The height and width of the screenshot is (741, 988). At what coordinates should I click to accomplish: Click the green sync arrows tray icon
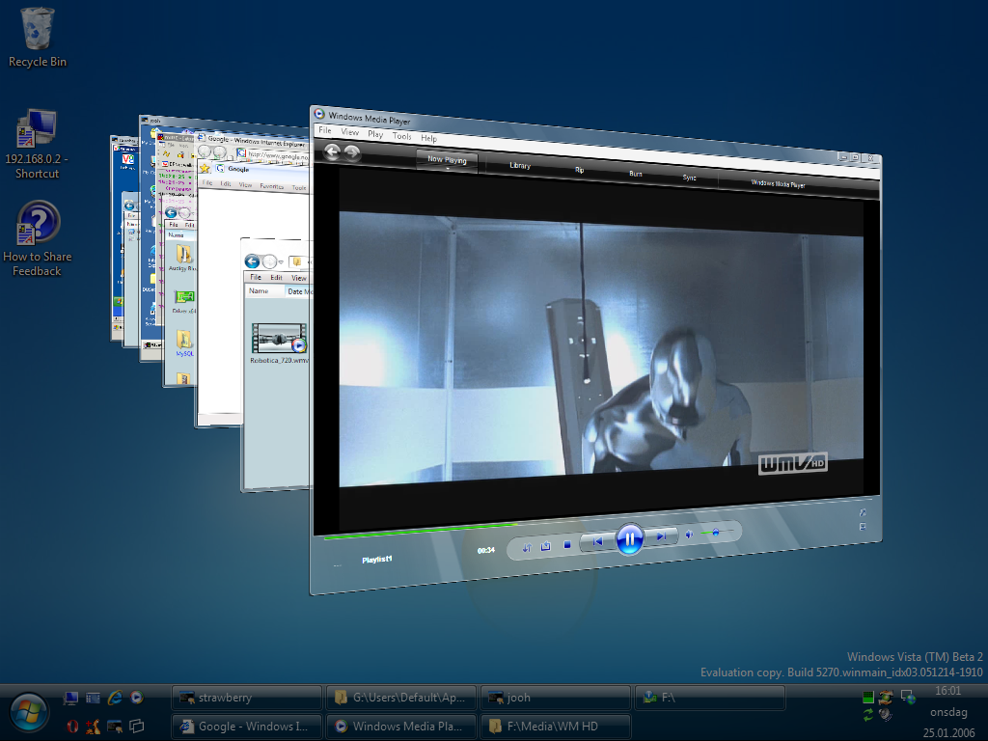click(867, 715)
